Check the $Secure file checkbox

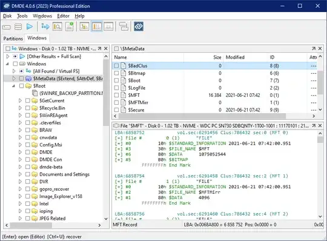[x=116, y=110]
